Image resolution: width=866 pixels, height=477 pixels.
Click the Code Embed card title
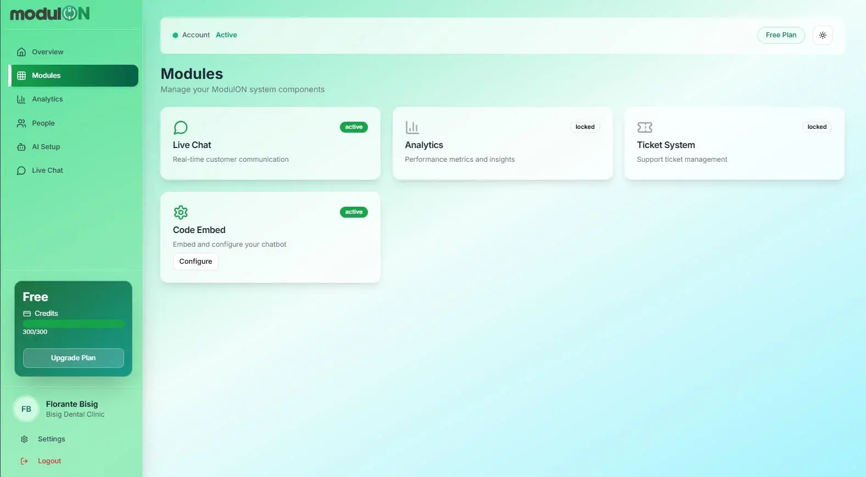tap(199, 230)
